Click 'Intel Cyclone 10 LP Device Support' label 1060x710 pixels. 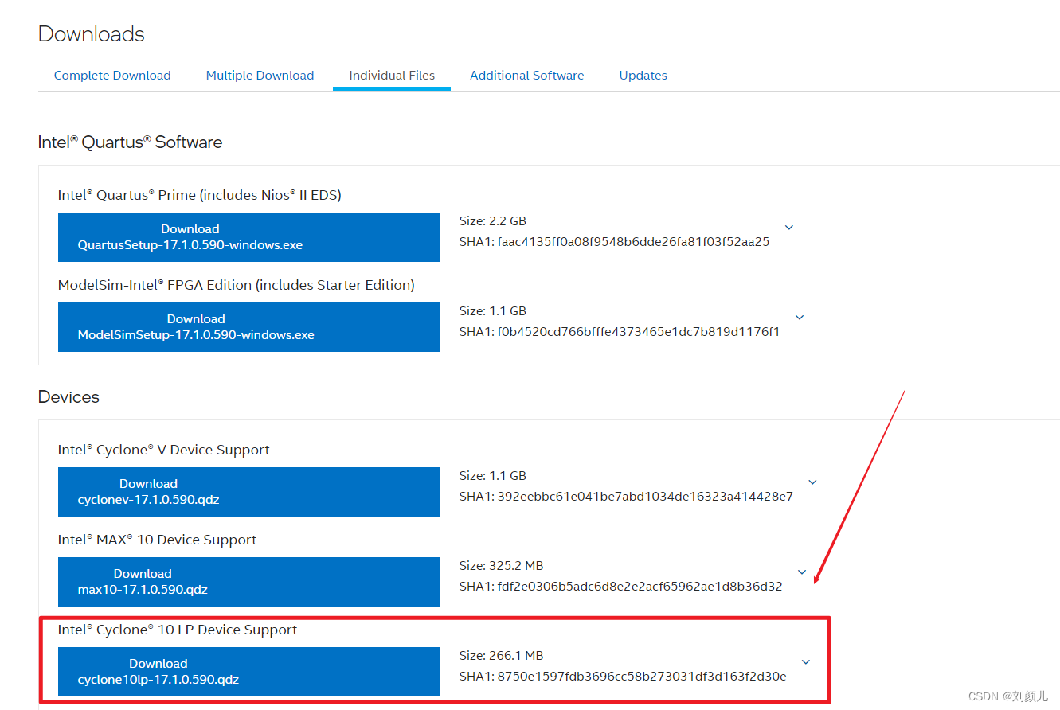178,630
